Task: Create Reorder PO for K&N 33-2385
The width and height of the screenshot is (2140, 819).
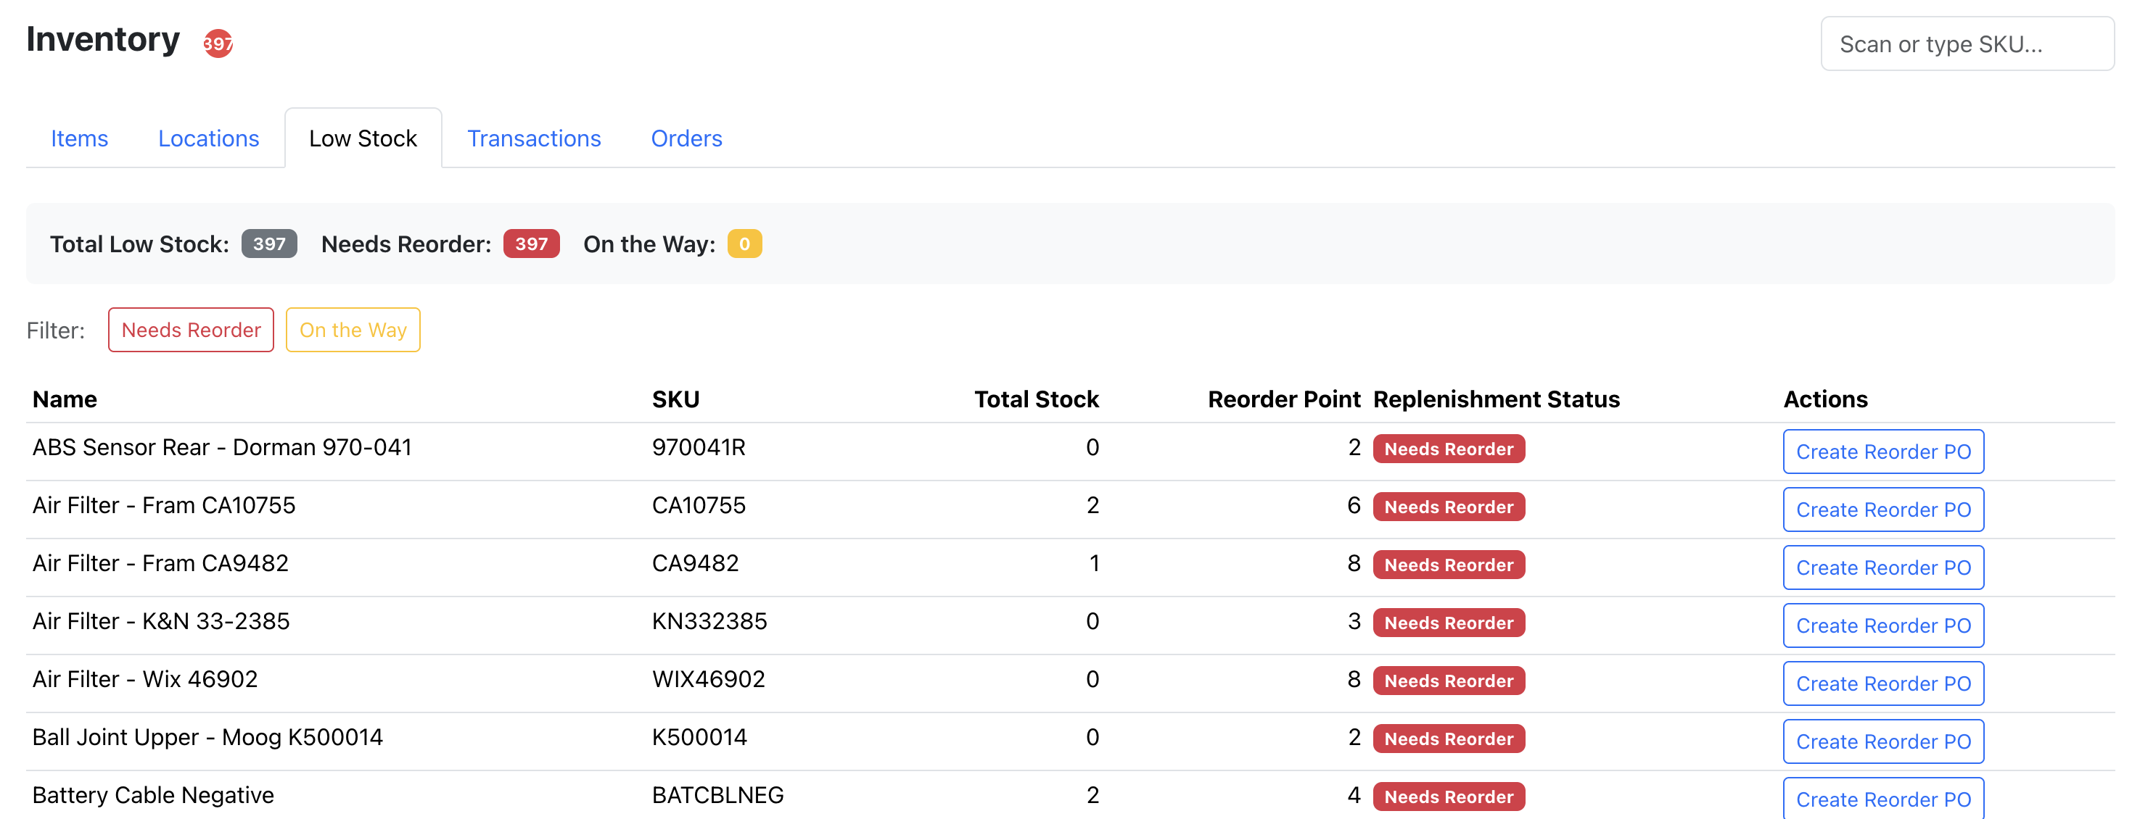Action: click(1883, 626)
